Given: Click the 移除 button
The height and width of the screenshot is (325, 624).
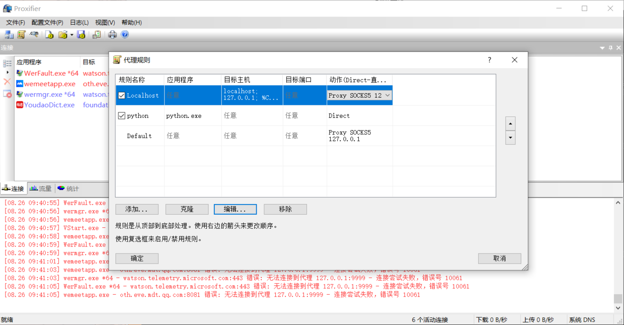Looking at the screenshot, I should pos(285,209).
